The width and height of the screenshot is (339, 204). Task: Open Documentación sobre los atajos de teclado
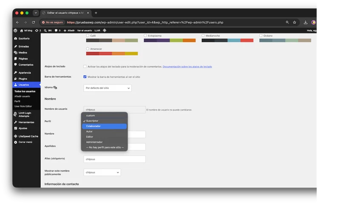coord(187,67)
